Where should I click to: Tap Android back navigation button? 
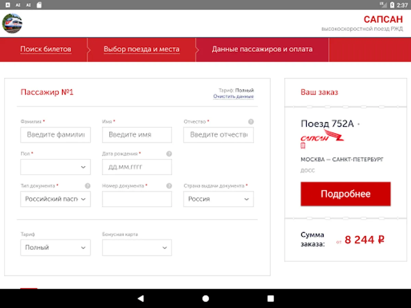(x=140, y=298)
